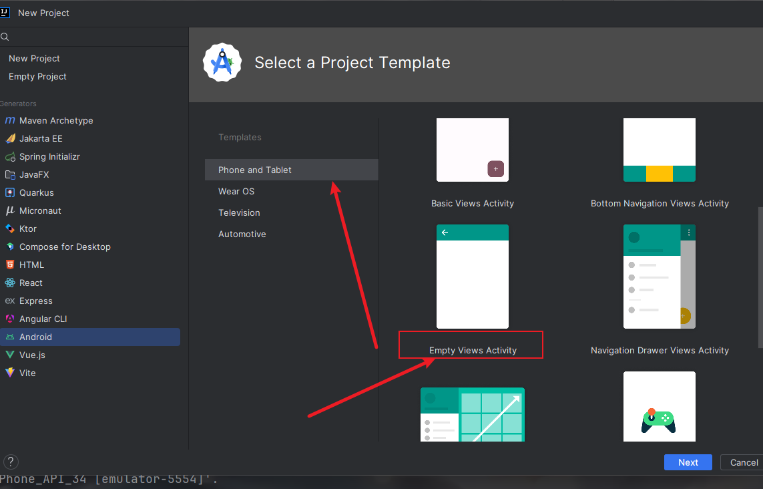Select the Television template category
Image resolution: width=763 pixels, height=489 pixels.
pos(292,213)
